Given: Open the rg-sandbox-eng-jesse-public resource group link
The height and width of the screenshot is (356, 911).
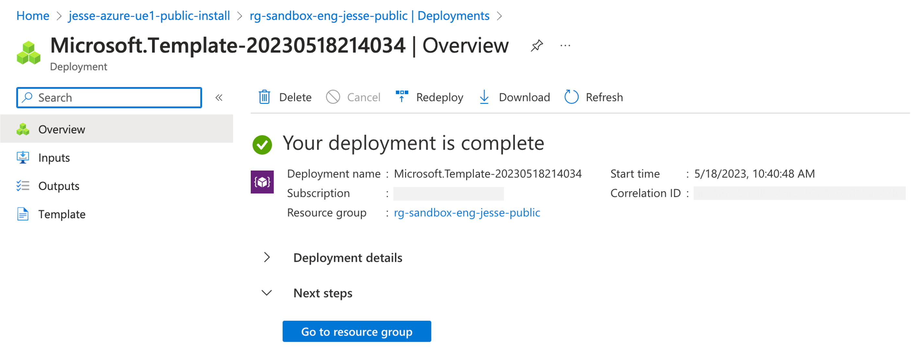Looking at the screenshot, I should pos(467,213).
